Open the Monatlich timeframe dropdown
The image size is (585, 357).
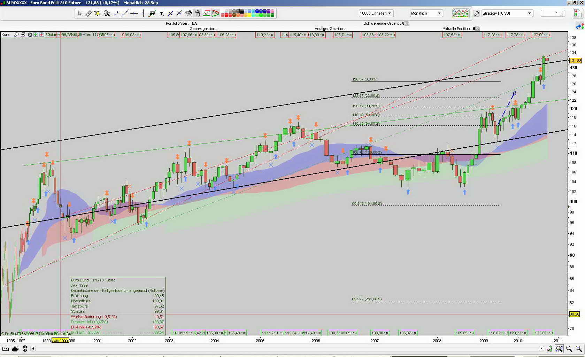click(426, 13)
